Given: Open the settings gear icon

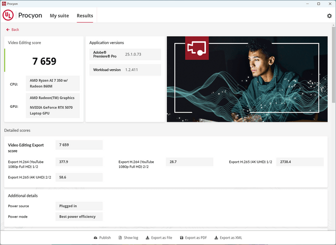Looking at the screenshot, I should (329, 16).
